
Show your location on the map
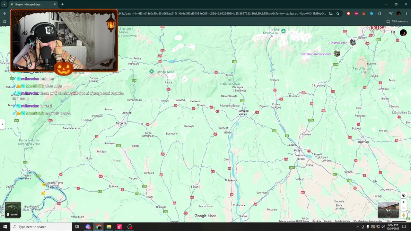[x=404, y=195]
